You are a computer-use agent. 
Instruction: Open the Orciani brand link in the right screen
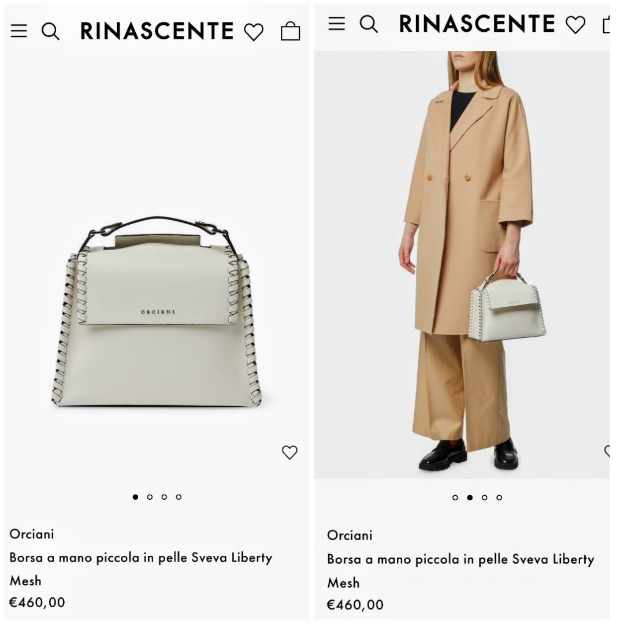tap(350, 535)
